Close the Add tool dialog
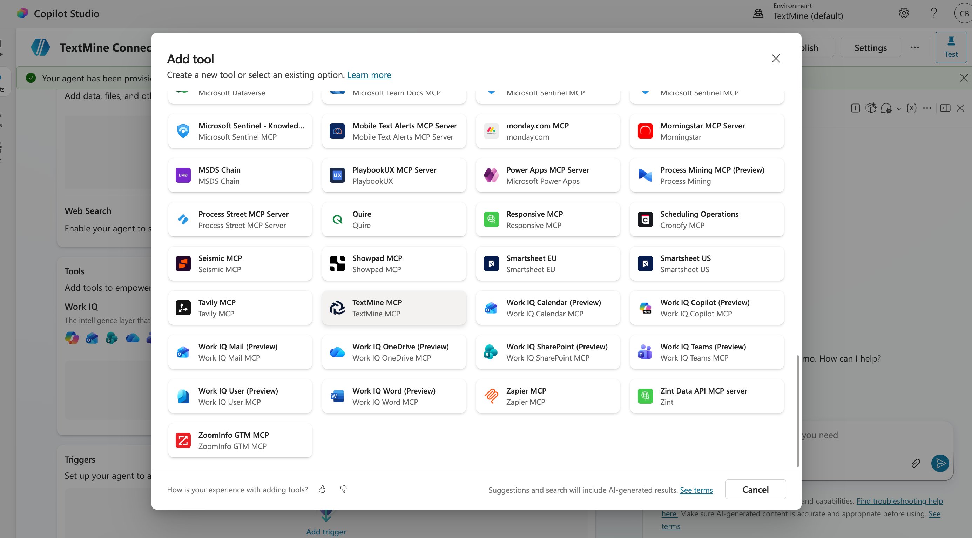 pyautogui.click(x=776, y=59)
